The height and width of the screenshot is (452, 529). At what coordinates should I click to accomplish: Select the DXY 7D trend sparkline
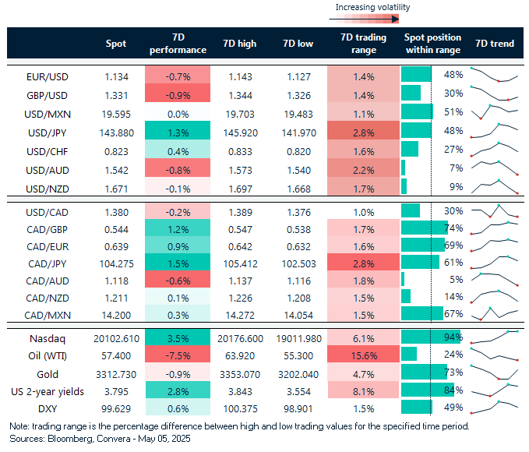pyautogui.click(x=495, y=406)
